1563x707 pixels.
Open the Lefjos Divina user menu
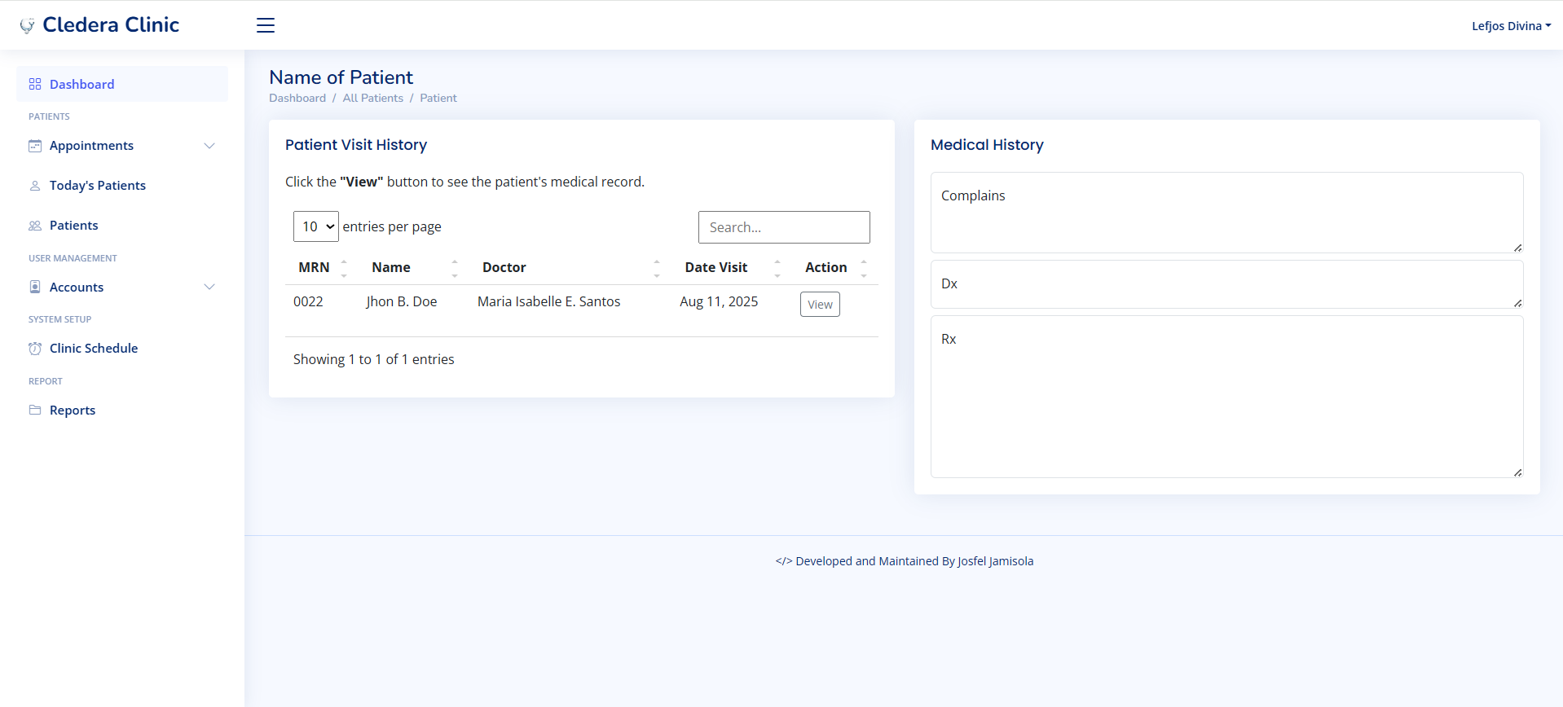coord(1510,26)
